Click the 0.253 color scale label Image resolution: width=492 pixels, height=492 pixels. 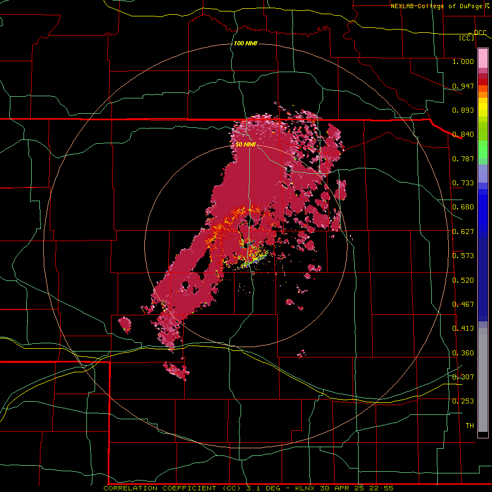(x=463, y=401)
